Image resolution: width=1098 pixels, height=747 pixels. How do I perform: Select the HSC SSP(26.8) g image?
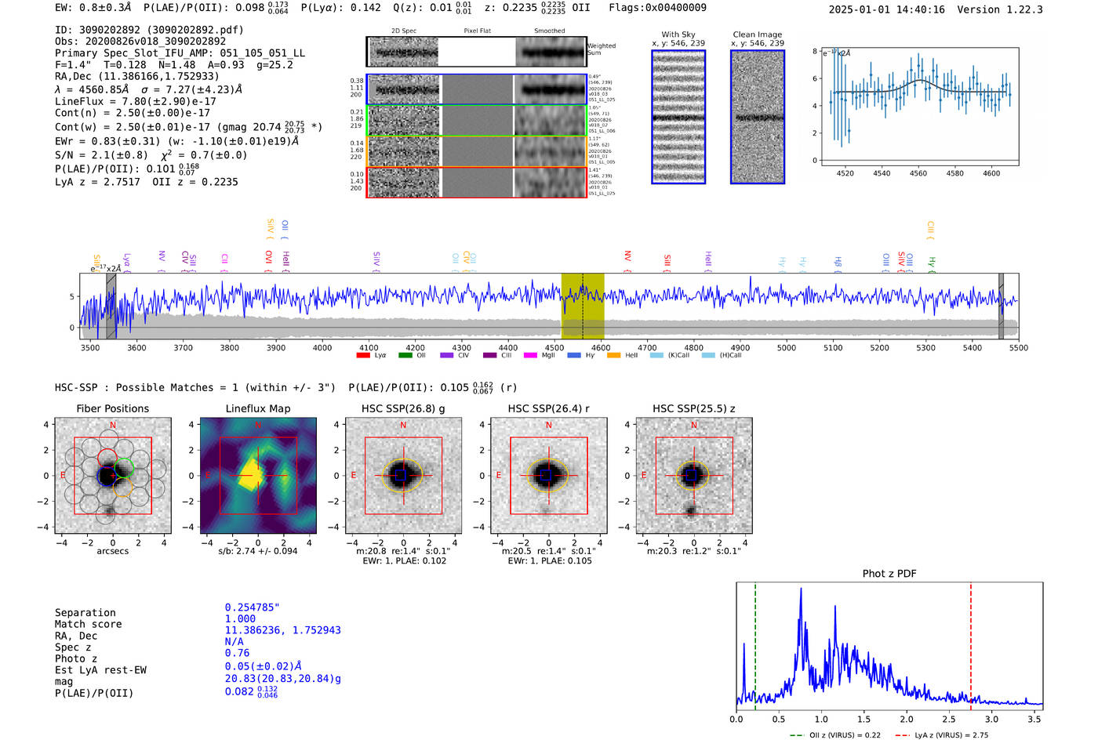[403, 476]
